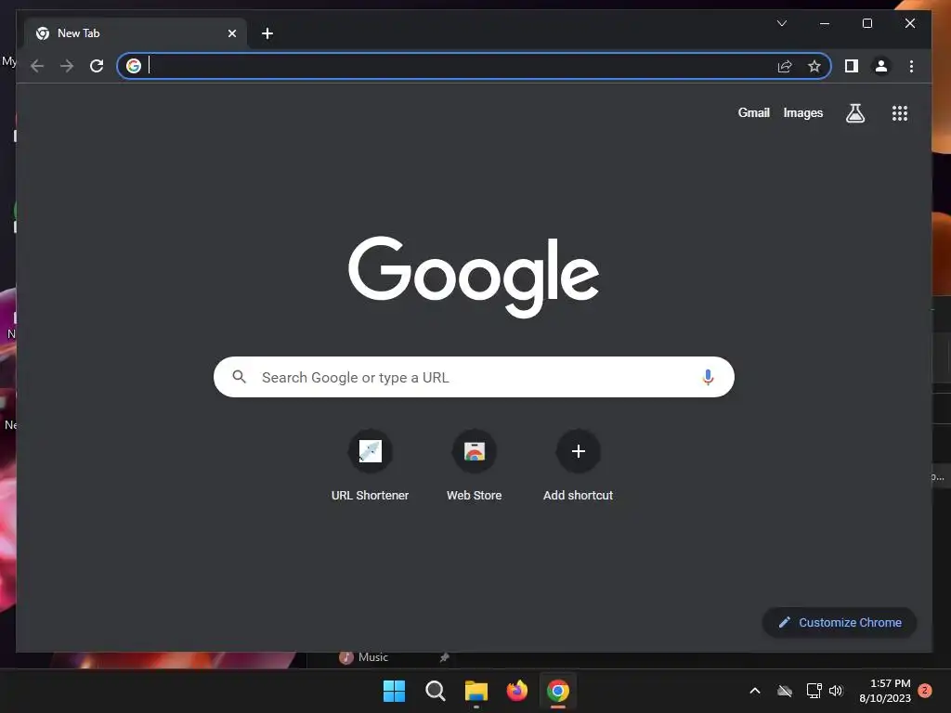Click the pin icon beside Music
The height and width of the screenshot is (713, 951).
point(445,657)
